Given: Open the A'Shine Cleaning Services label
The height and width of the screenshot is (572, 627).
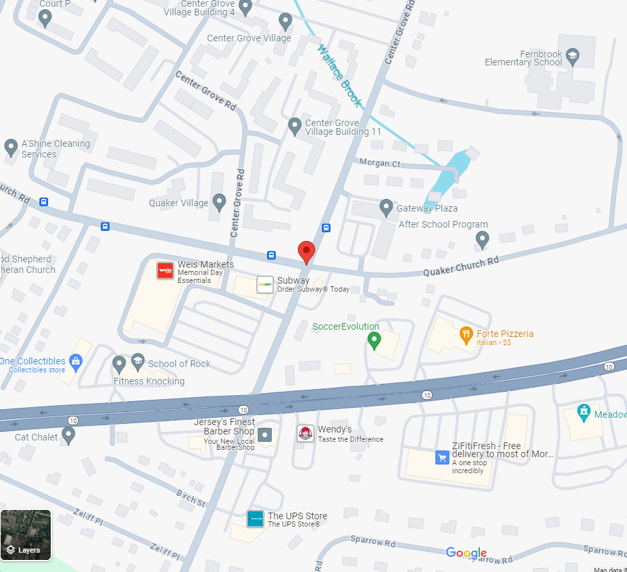Looking at the screenshot, I should (x=55, y=149).
